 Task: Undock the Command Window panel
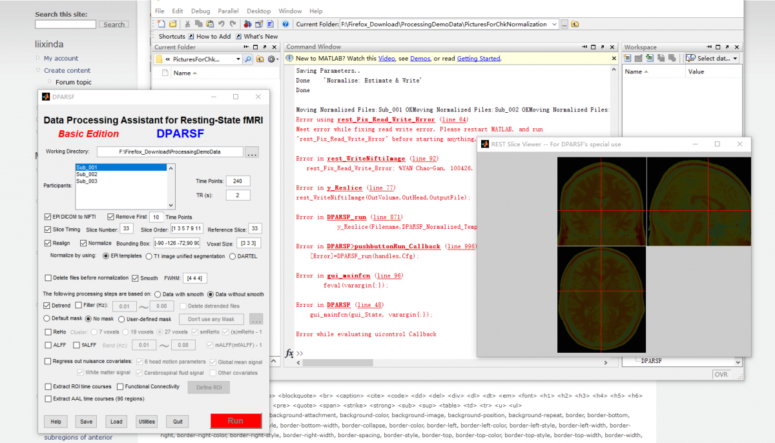tap(603, 47)
